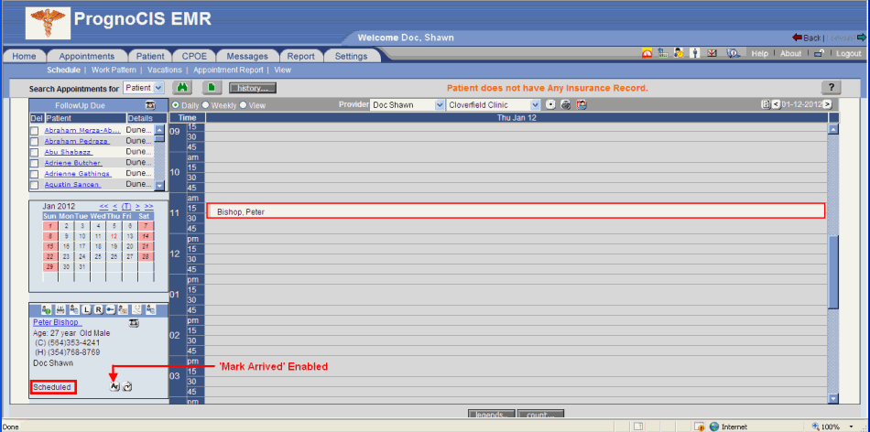
Task: Click the padlock lock-screen icon
Action: point(819,54)
